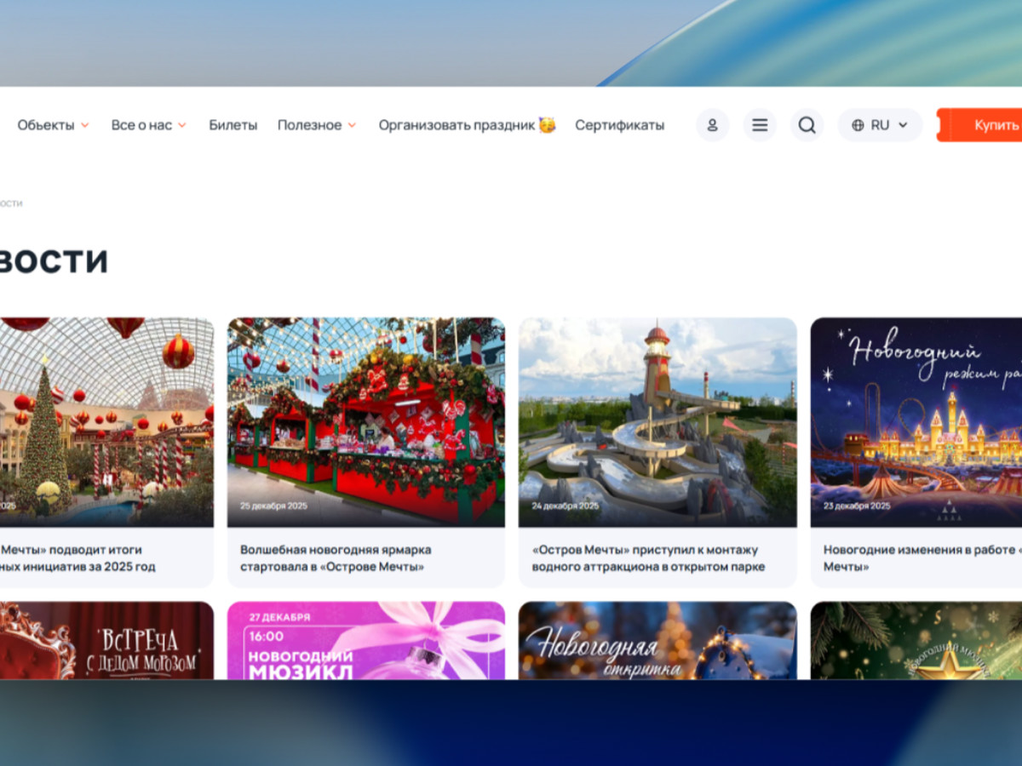This screenshot has width=1022, height=766.
Task: Open the Все о нас menu item
Action: pos(141,125)
